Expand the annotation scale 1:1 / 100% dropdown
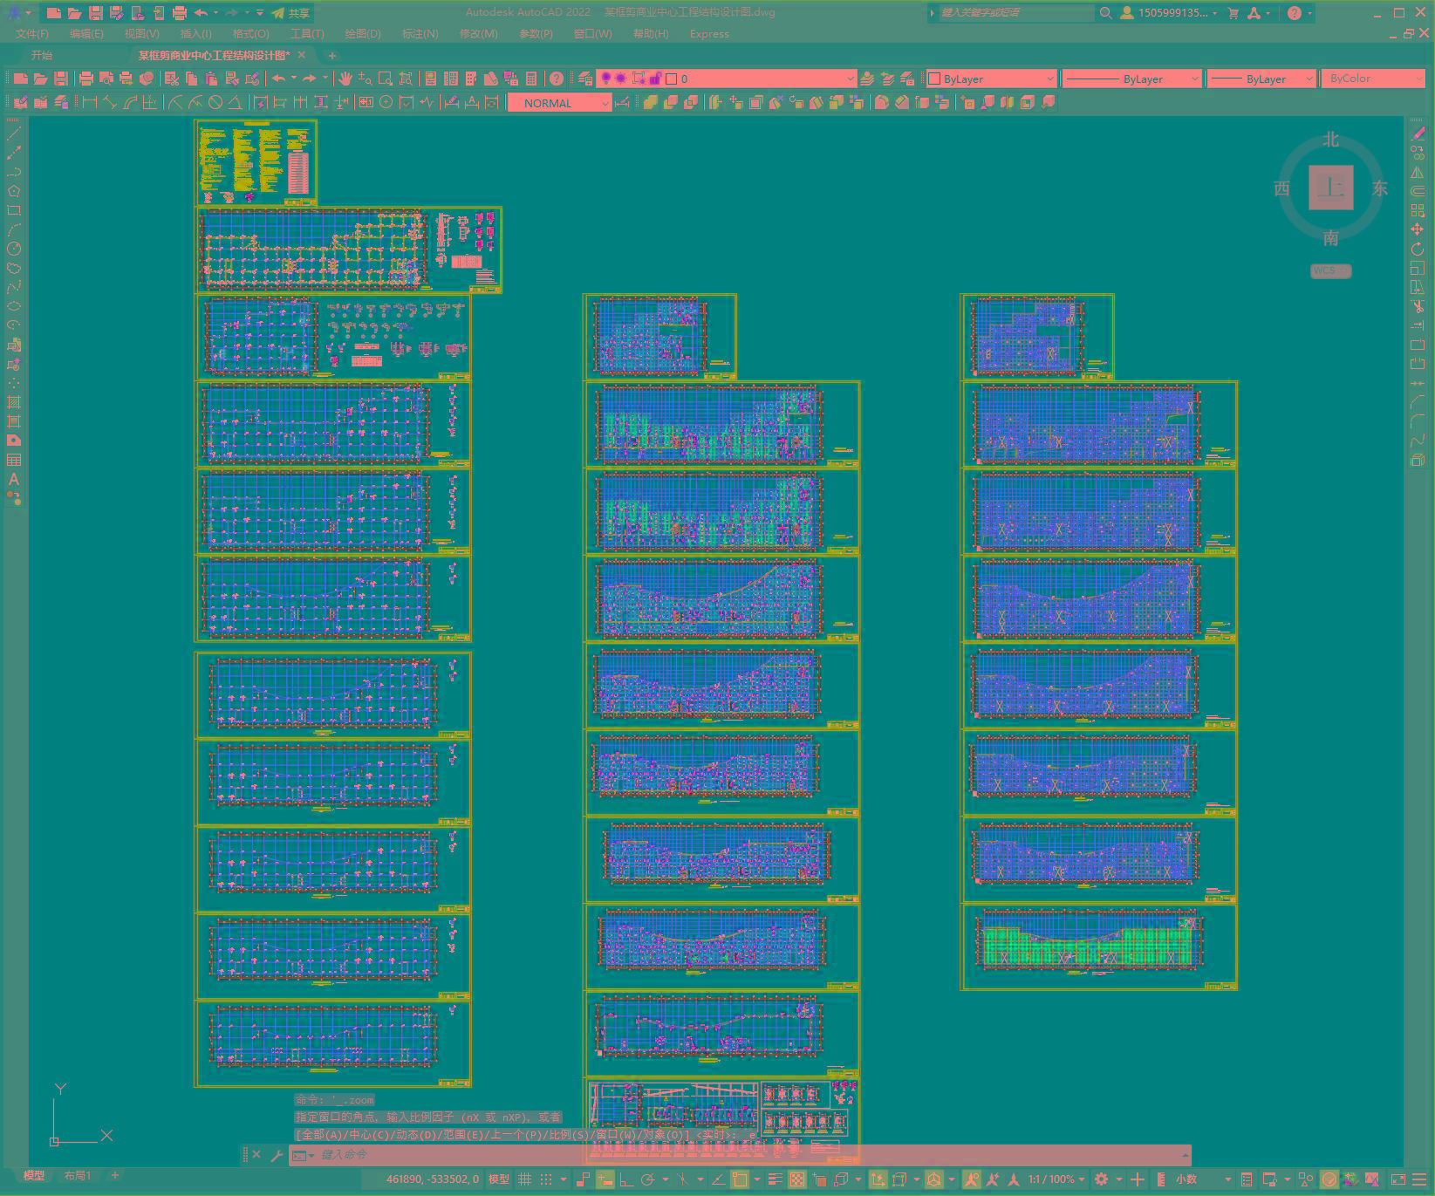This screenshot has width=1435, height=1196. click(1056, 1179)
